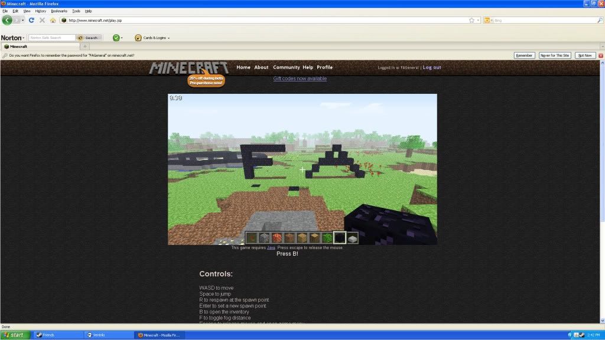Select the gravel block hotbar slot
This screenshot has height=340, width=605.
[x=264, y=238]
